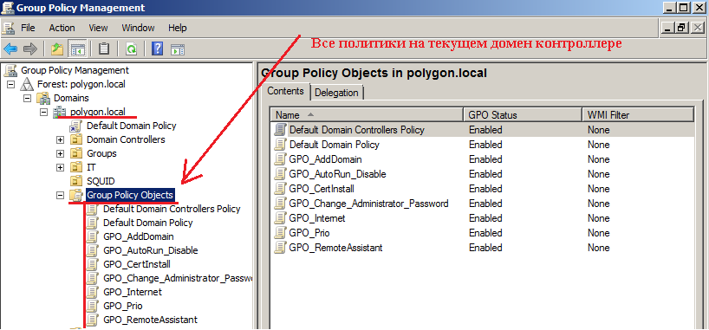
Task: Click the polygon.local domain icon in tree
Action: [x=60, y=112]
